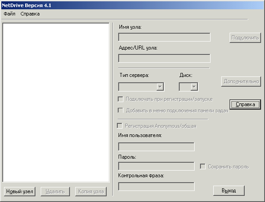Viewport: 265px width, 202px height.
Task: Focus the Имя пользователя input field
Action: 156,147
